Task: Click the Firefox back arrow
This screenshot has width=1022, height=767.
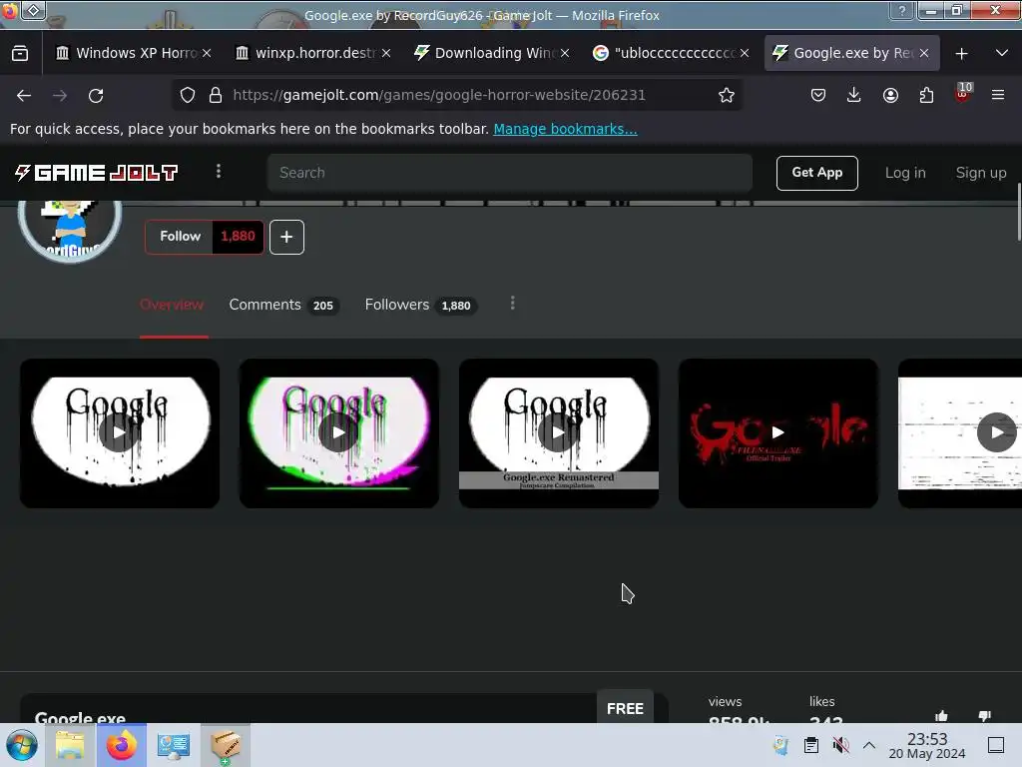Action: (24, 95)
